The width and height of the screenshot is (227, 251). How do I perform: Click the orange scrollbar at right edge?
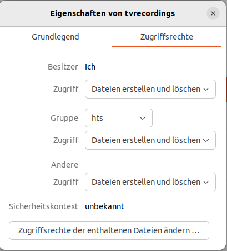[x=226, y=90]
